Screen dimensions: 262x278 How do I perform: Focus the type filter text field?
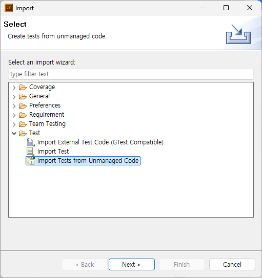pyautogui.click(x=131, y=74)
